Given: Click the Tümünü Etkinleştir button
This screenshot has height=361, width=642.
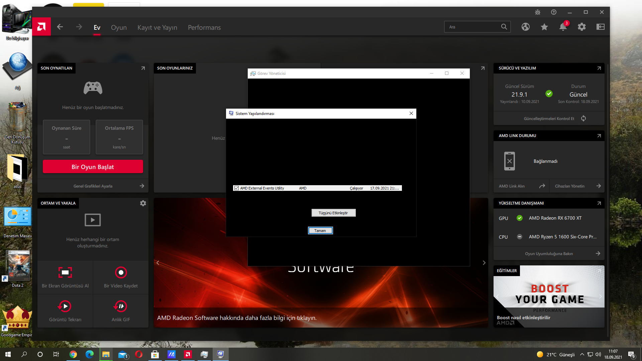Looking at the screenshot, I should click(x=333, y=213).
